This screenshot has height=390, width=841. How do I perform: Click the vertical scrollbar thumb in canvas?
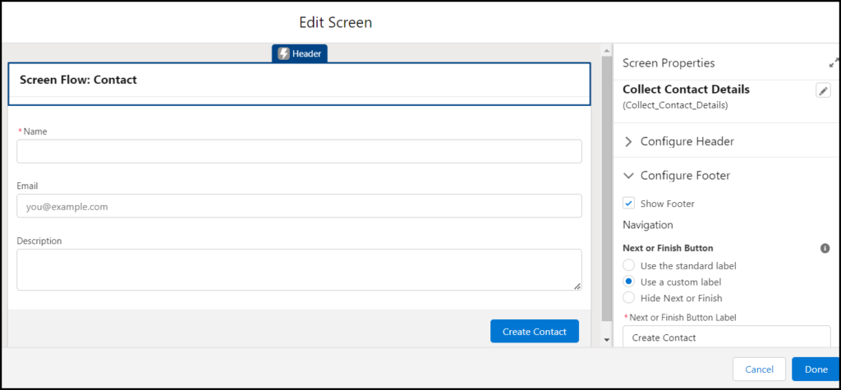[607, 188]
